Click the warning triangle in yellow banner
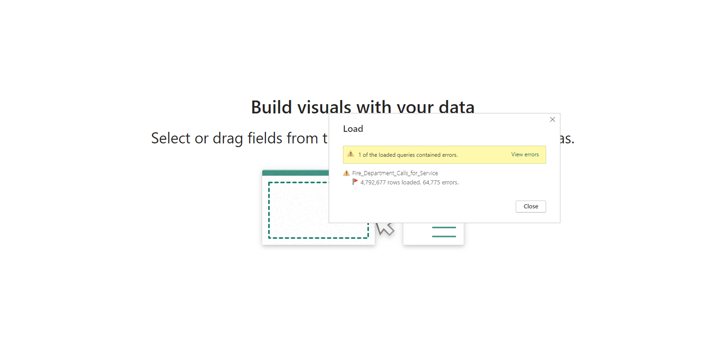The image size is (722, 361). coord(351,154)
